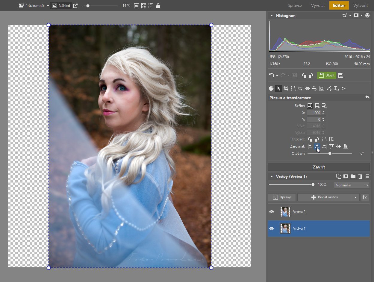Click the Zavřít button

coord(319,167)
